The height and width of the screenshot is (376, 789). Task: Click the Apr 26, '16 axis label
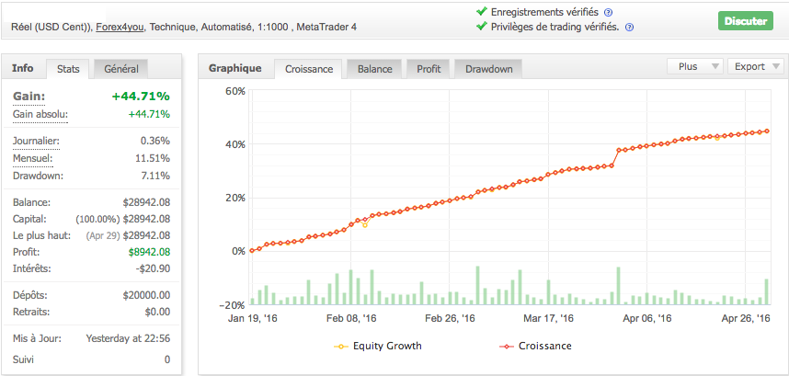[746, 319]
